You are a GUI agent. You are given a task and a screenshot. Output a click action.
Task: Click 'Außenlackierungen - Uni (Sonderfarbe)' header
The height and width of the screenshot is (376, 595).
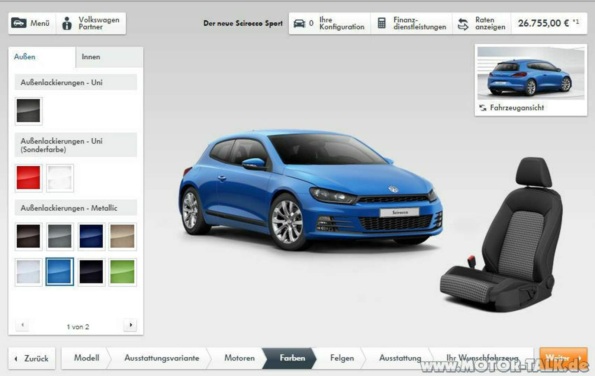76,145
